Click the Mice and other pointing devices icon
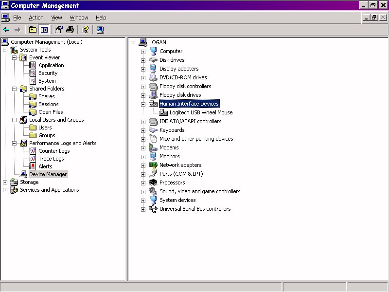The image size is (389, 292). point(153,139)
